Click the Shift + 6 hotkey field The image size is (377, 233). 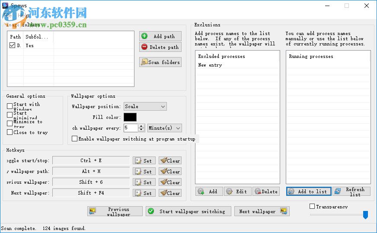[91, 182]
